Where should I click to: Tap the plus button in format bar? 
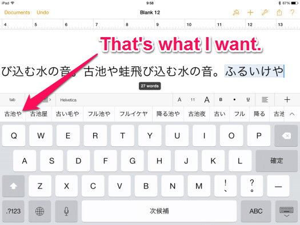[x=287, y=100]
